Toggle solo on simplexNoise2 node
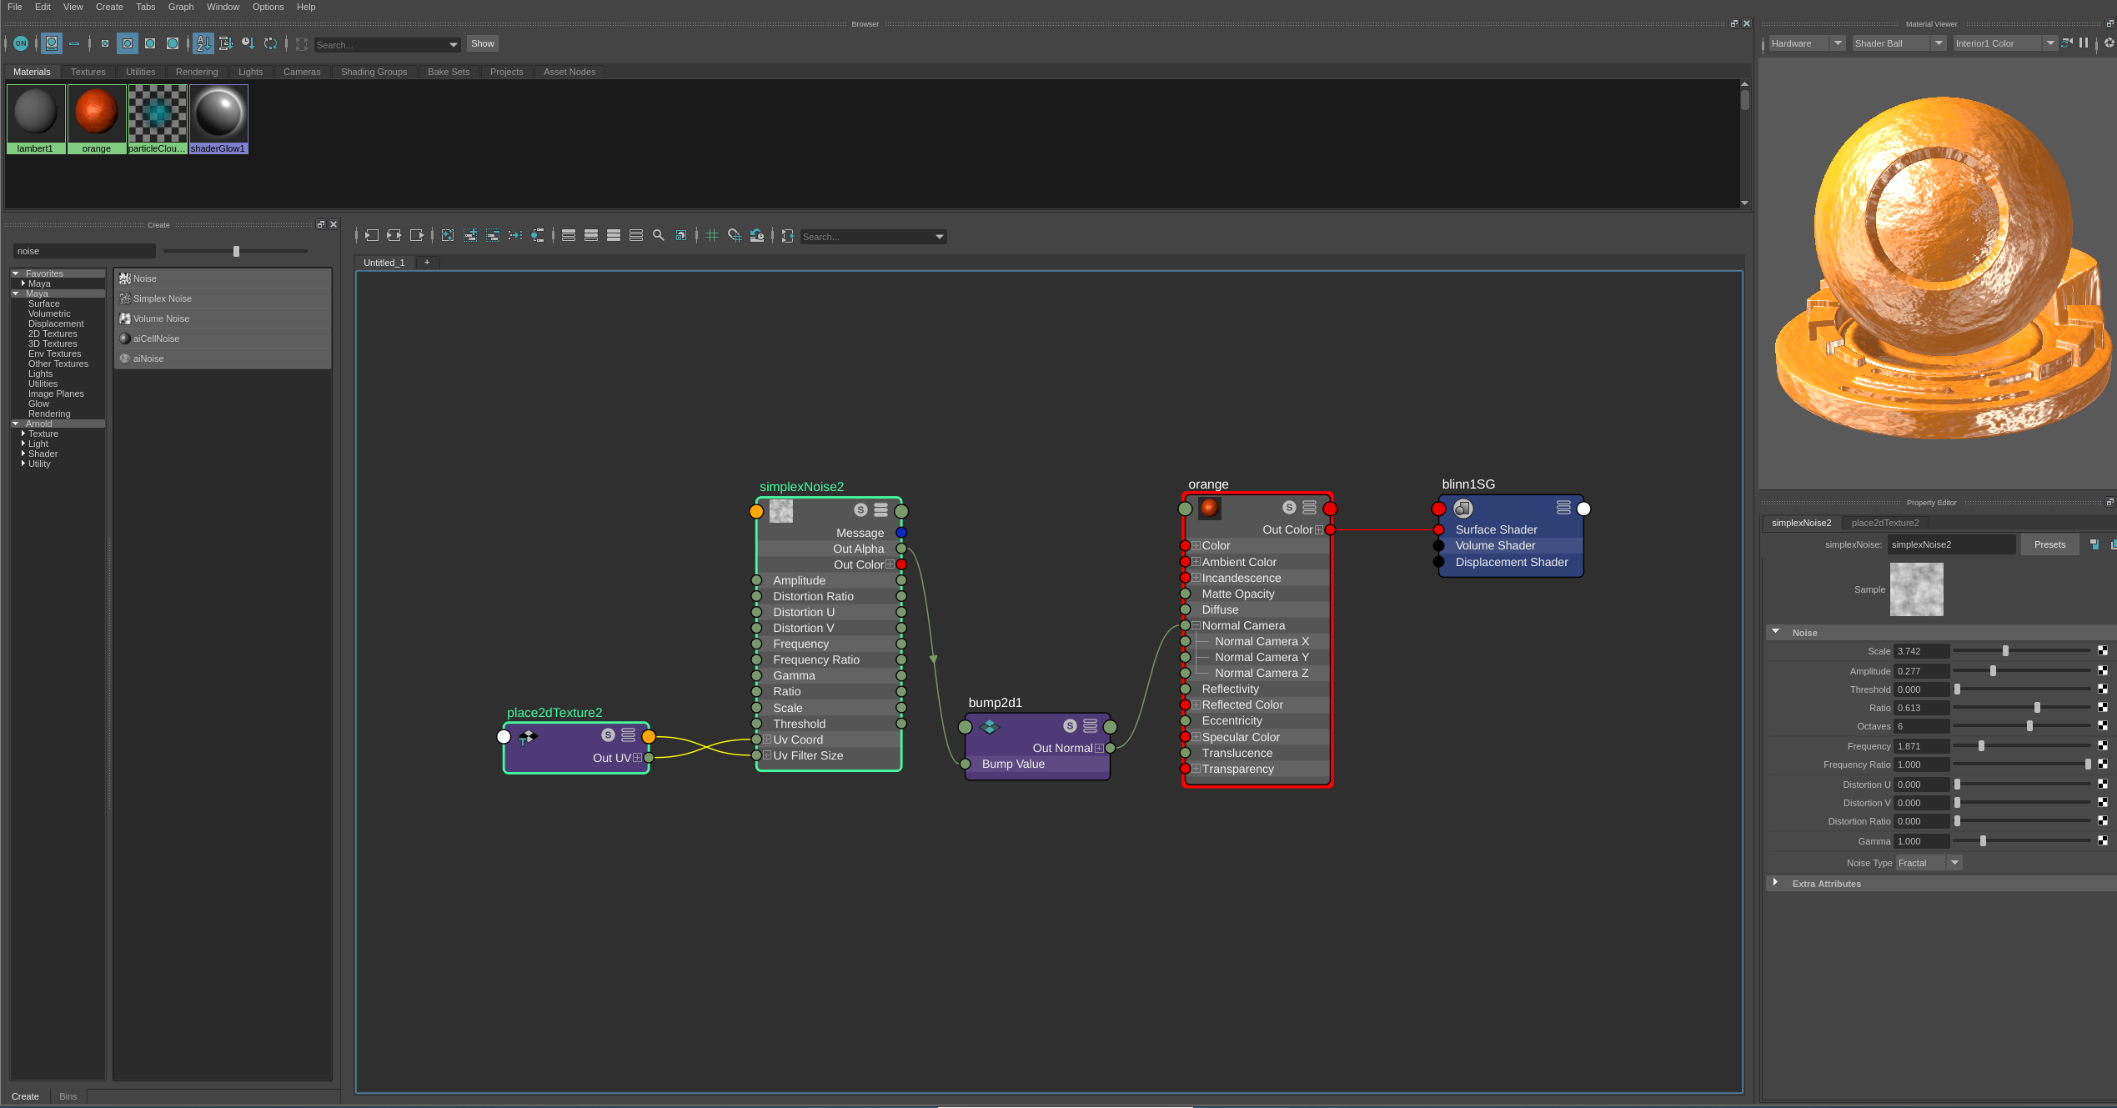Screen dimensions: 2117x1108 [860, 510]
